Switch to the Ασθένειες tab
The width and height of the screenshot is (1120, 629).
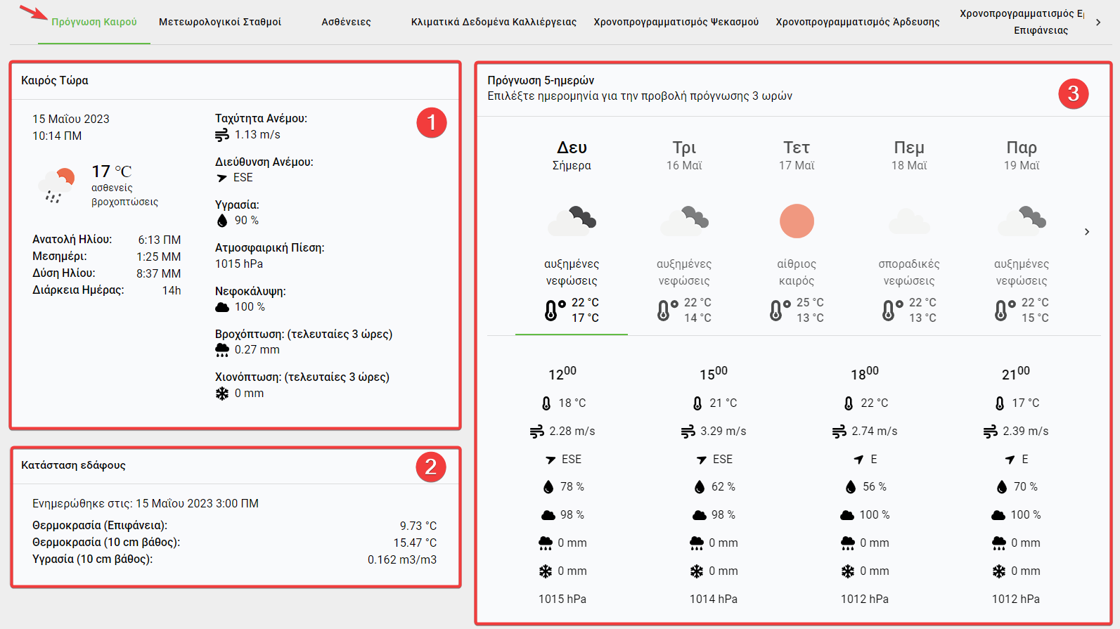[346, 22]
